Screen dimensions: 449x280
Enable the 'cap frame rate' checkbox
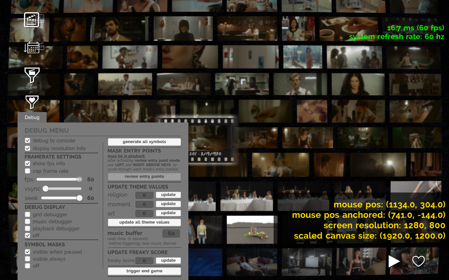[x=27, y=171]
